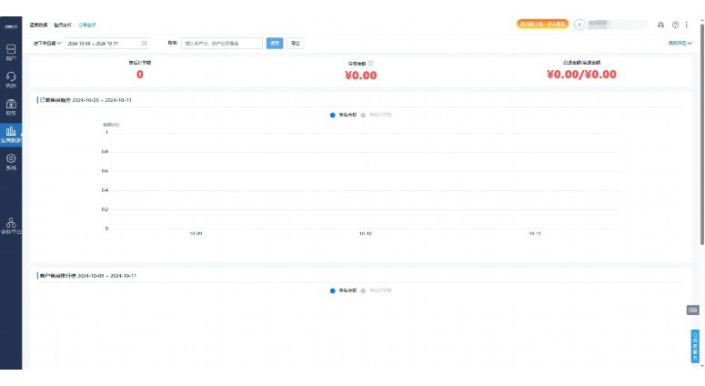
Task: Open the calendar icon in date range field
Action: (144, 43)
